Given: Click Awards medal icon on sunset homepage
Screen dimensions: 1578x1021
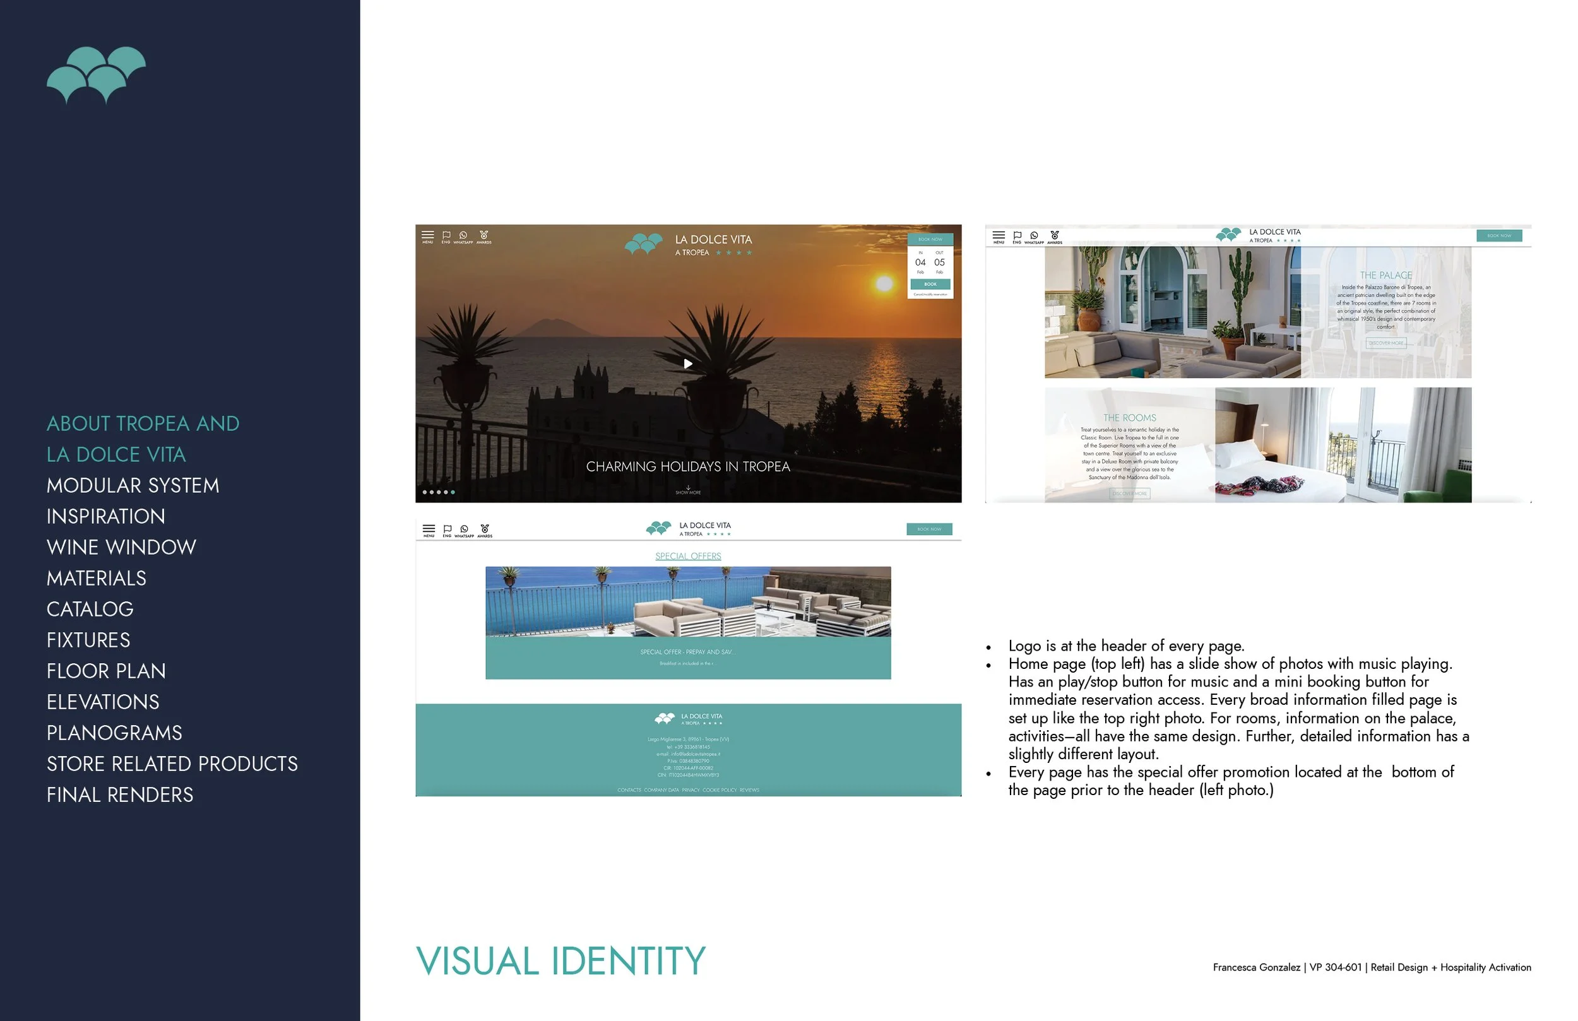Looking at the screenshot, I should click(484, 236).
